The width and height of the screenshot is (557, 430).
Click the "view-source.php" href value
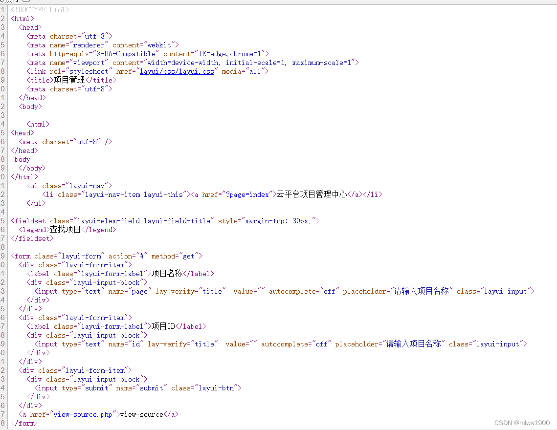(x=83, y=414)
